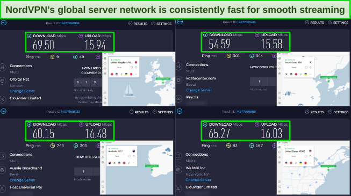Open NordVPN settings gear in United Kingdom window
Screen dimensions: 351x196
(x=105, y=103)
